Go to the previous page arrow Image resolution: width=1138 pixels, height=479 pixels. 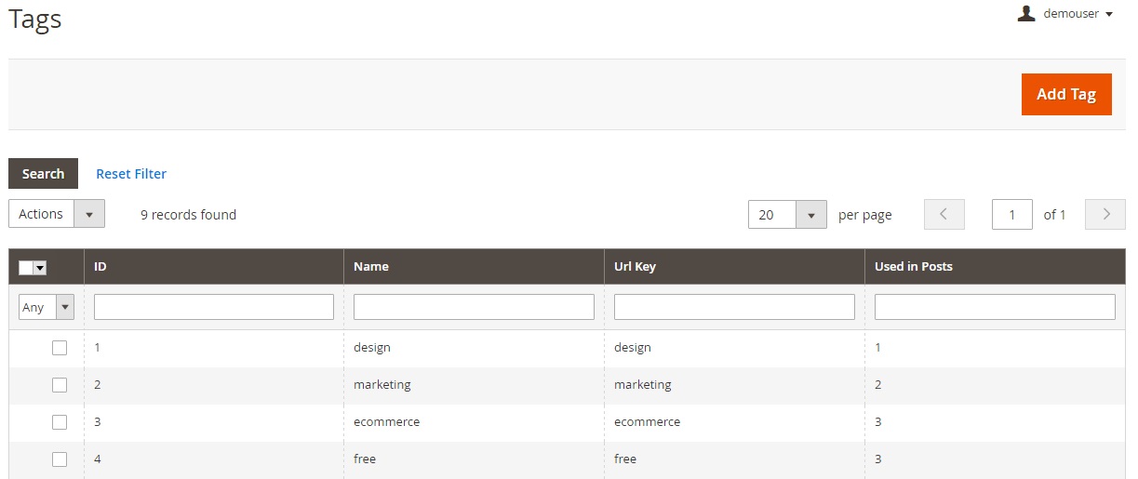(x=944, y=214)
